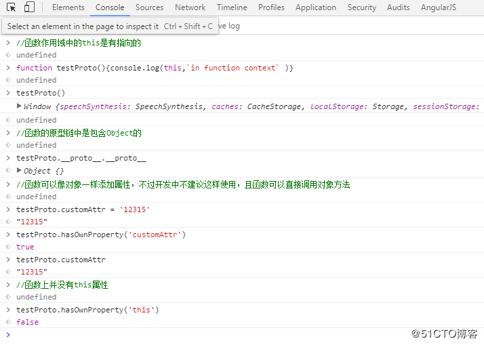Toggle the device toolbar icon
Screen dimensions: 484x345
point(29,7)
